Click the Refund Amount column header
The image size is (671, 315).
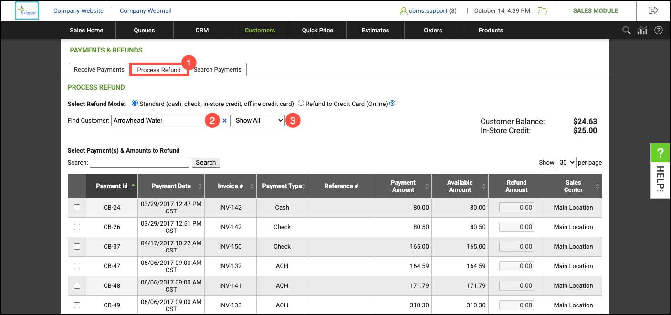point(516,186)
